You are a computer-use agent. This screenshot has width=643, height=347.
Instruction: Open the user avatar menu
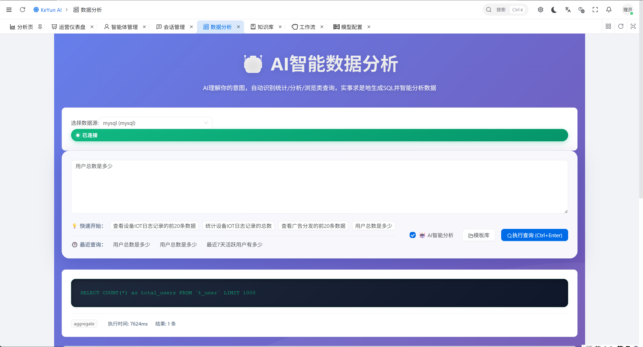pos(627,10)
